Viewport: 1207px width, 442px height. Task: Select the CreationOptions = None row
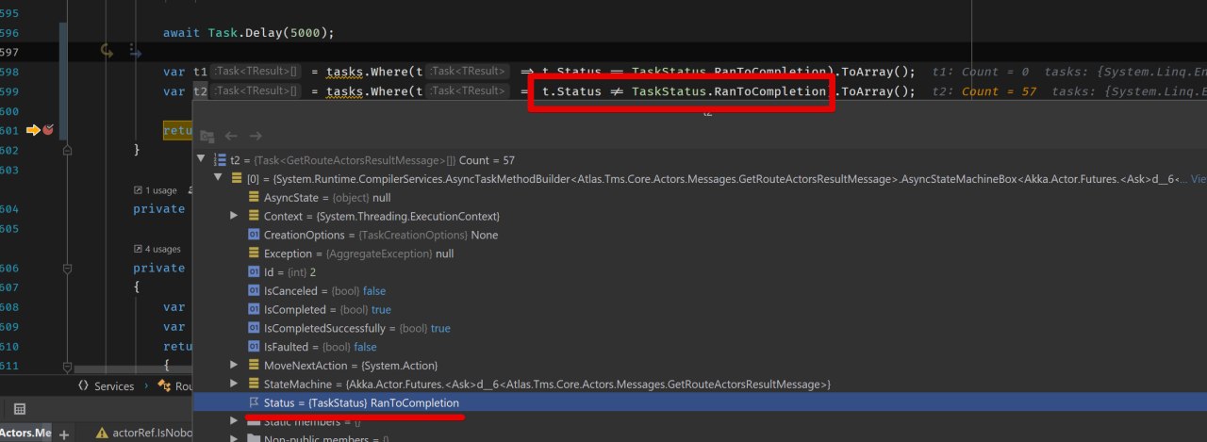[x=700, y=235]
